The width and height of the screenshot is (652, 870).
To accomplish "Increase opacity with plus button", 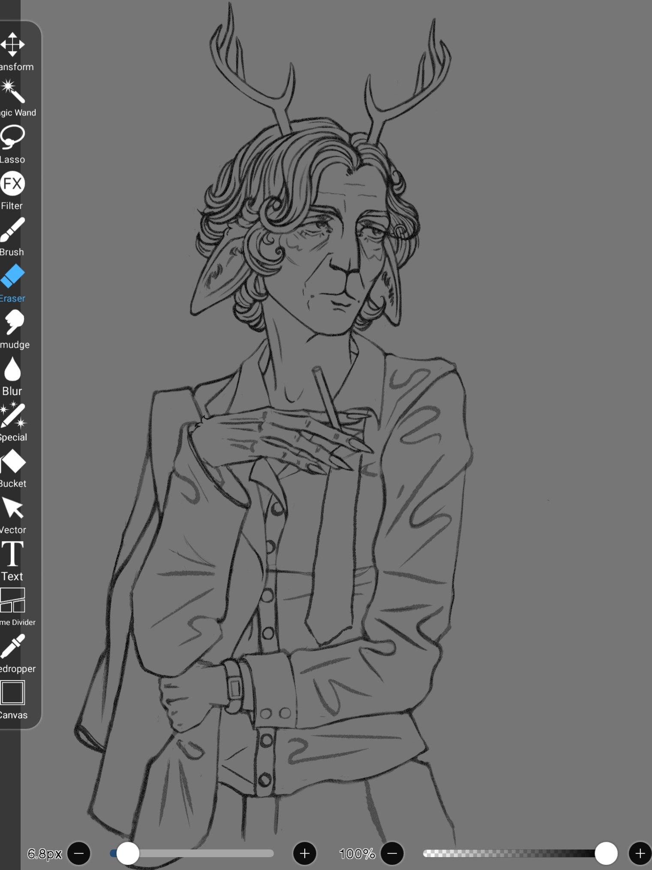I will (x=640, y=853).
